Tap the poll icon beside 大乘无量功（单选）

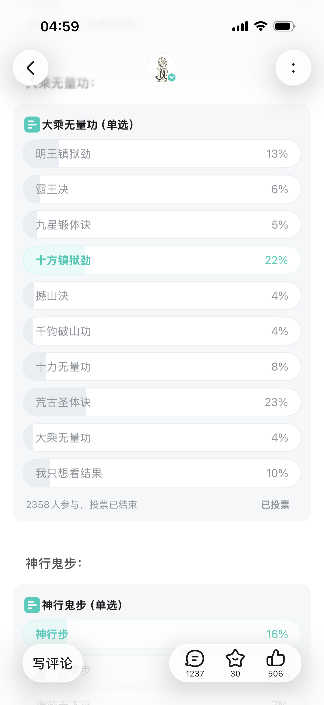(x=32, y=124)
